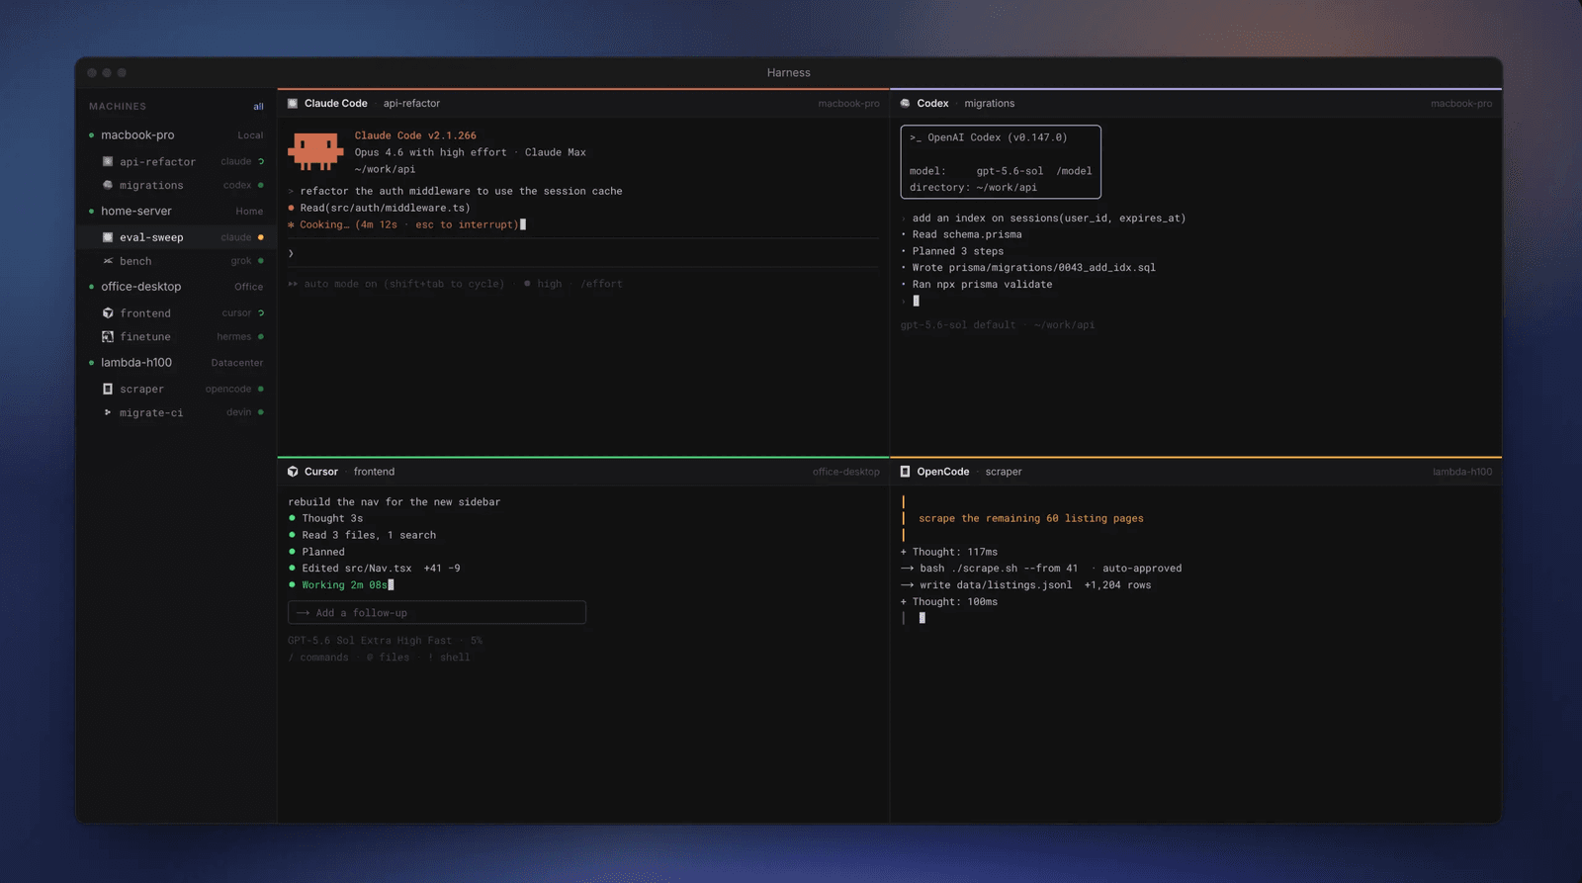Click the Devin icon beside migrate-ci session
1582x883 pixels.
pyautogui.click(x=108, y=412)
